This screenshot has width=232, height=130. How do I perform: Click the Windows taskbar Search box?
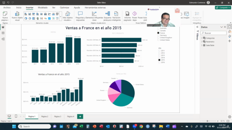click(34, 126)
